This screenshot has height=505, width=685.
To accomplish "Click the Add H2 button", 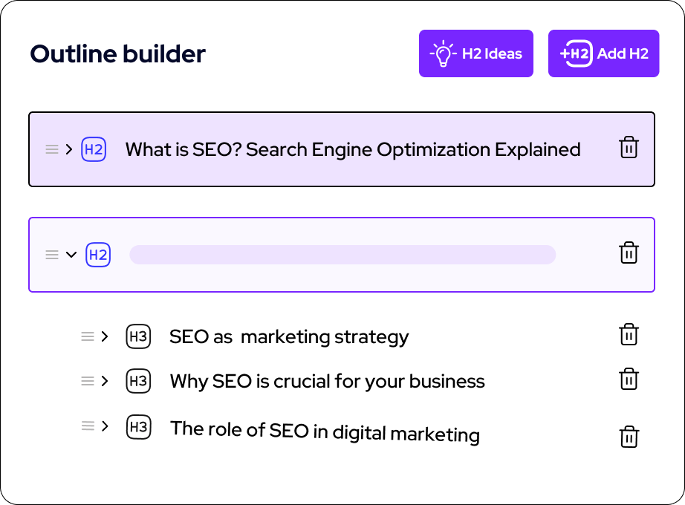I will (x=603, y=53).
